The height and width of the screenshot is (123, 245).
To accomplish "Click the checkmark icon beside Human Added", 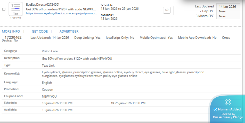I will [x=215, y=109].
